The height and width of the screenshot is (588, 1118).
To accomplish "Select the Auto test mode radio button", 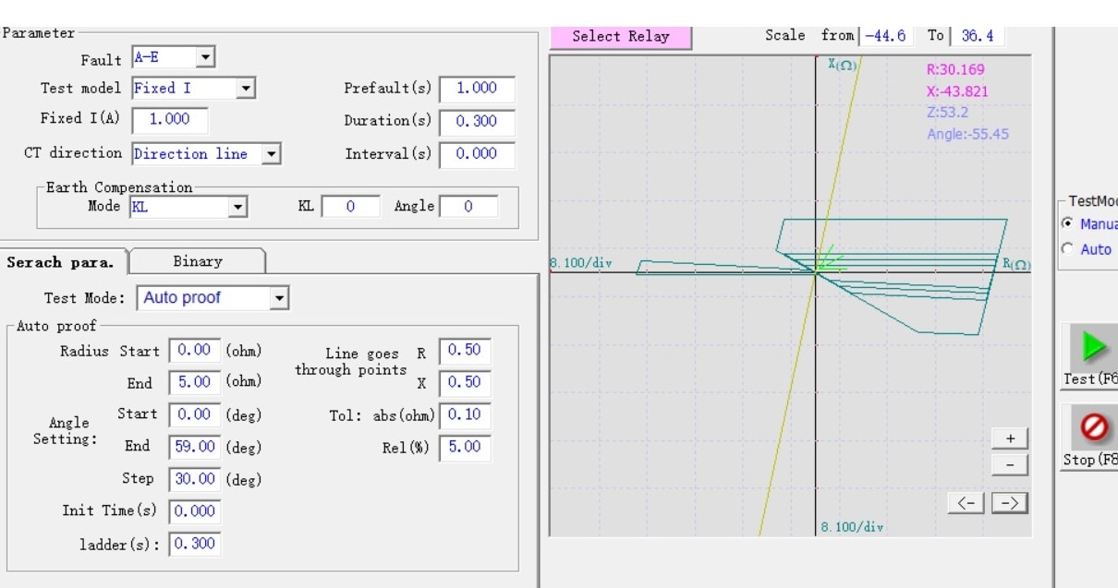I will pos(1068,248).
